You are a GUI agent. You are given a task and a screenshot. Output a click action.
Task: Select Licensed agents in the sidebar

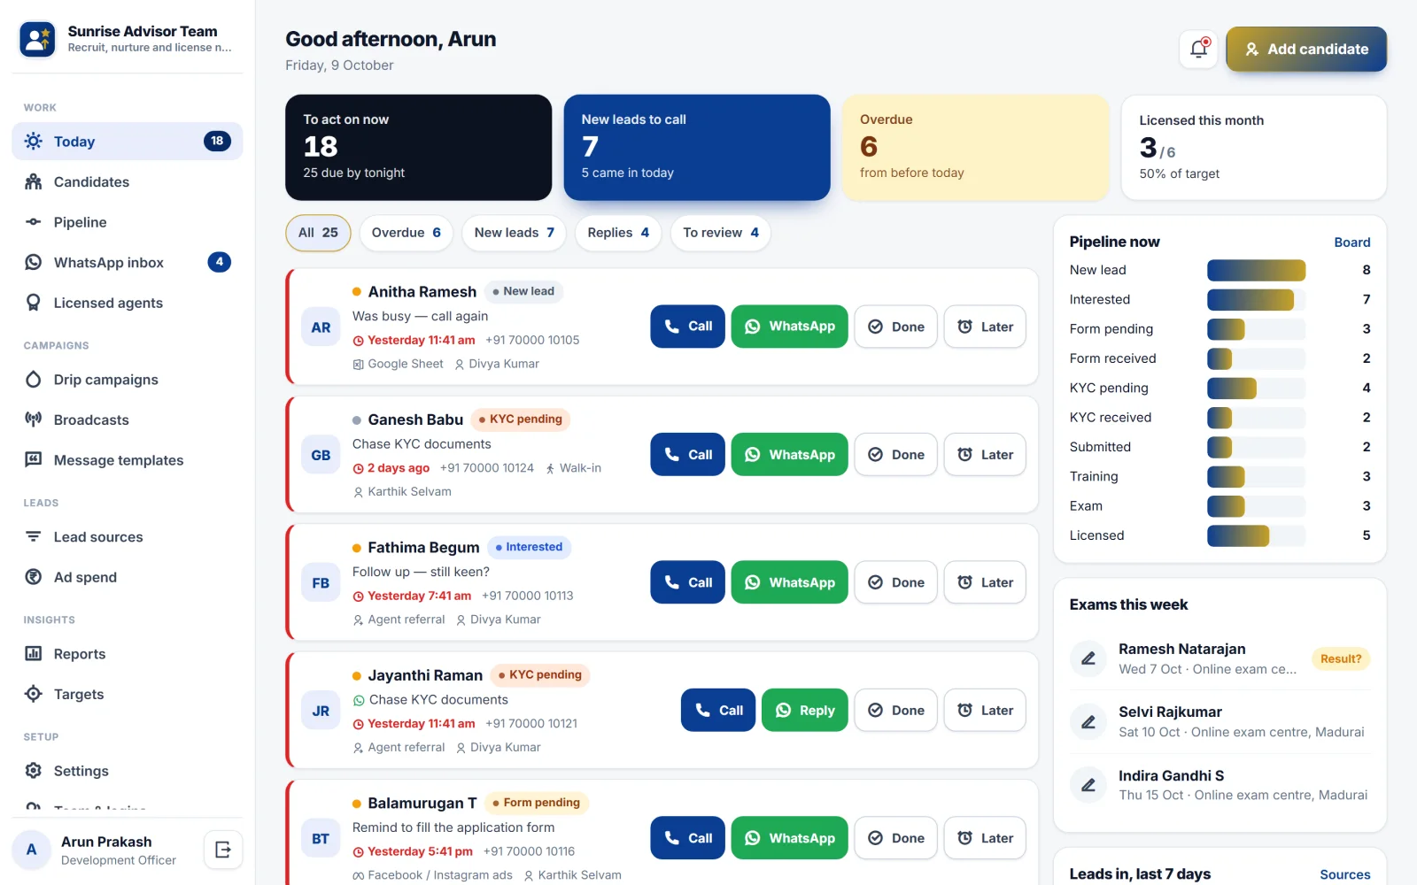(x=127, y=303)
